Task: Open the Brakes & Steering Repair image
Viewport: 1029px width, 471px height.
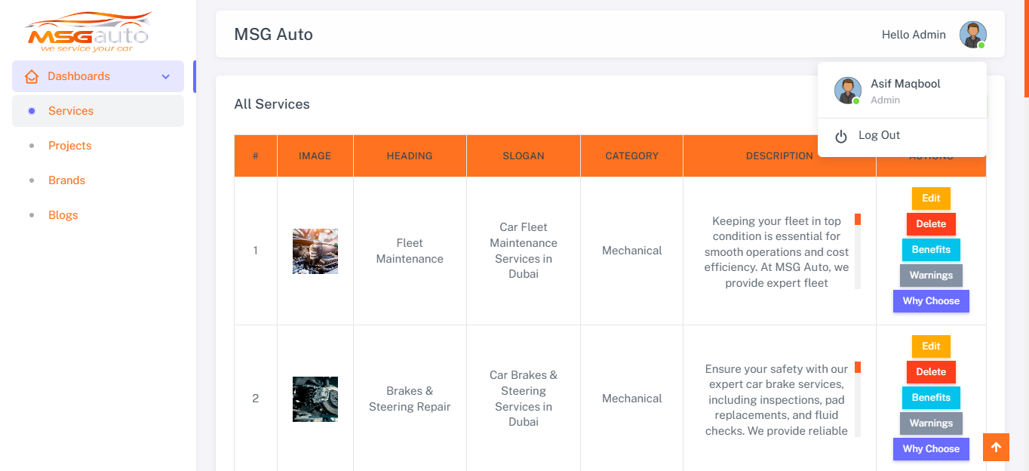Action: (315, 399)
